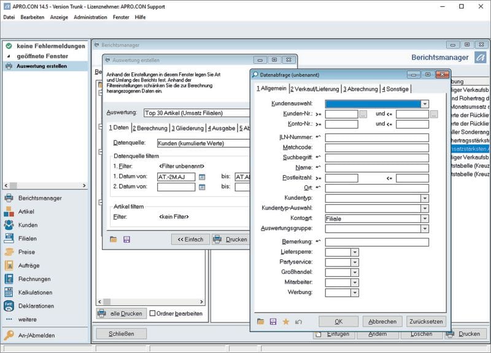This screenshot has height=353, width=491.
Task: Open calendar picker for 1. Datum von
Action: tap(201, 176)
